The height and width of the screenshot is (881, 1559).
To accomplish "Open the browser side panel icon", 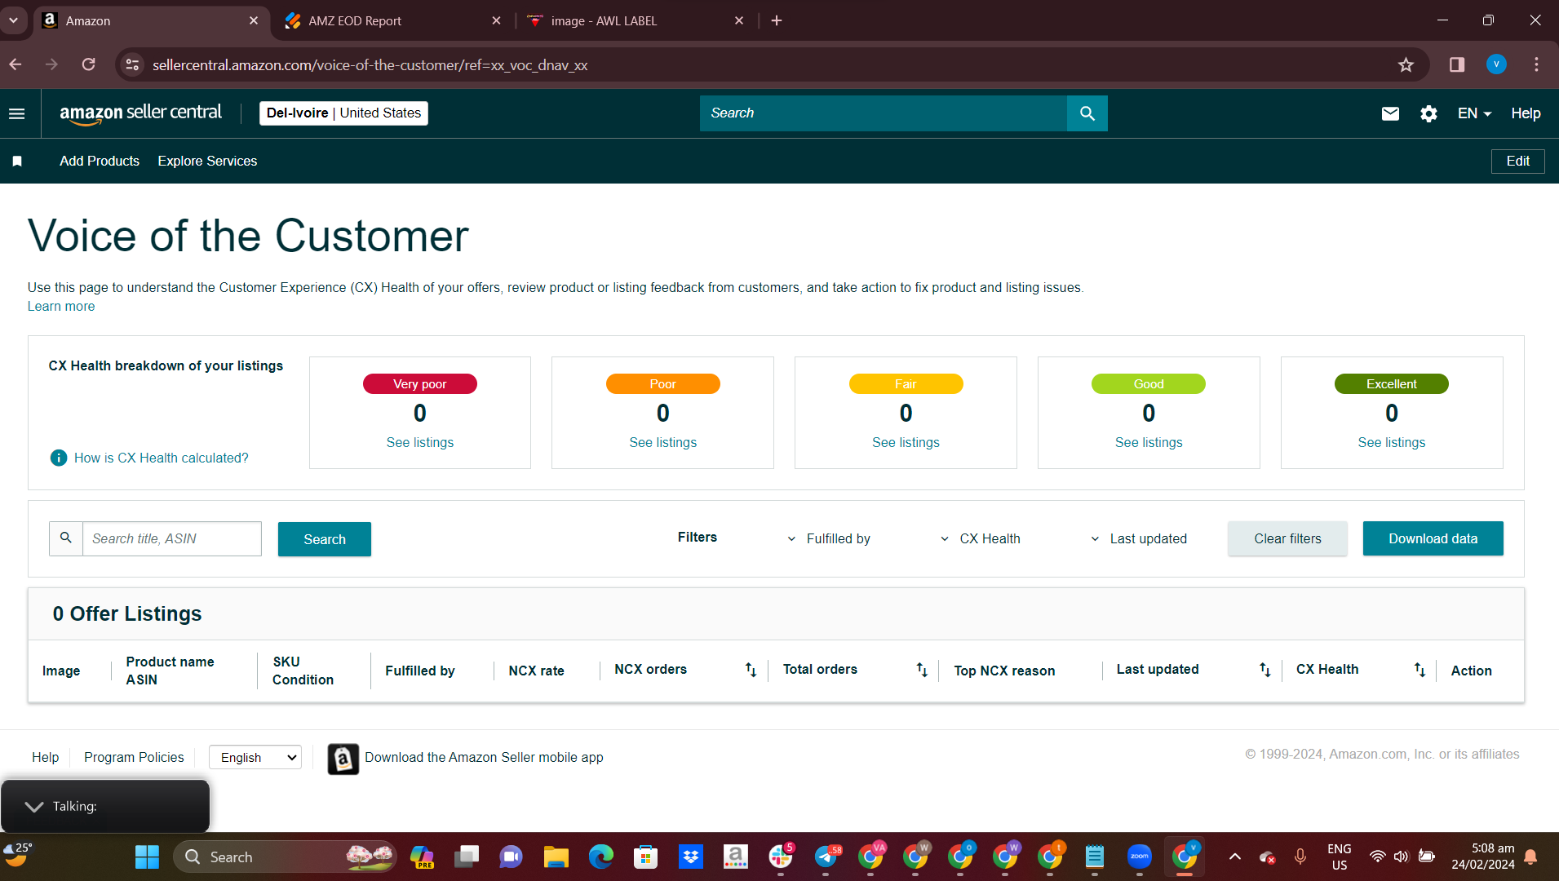I will point(1457,64).
